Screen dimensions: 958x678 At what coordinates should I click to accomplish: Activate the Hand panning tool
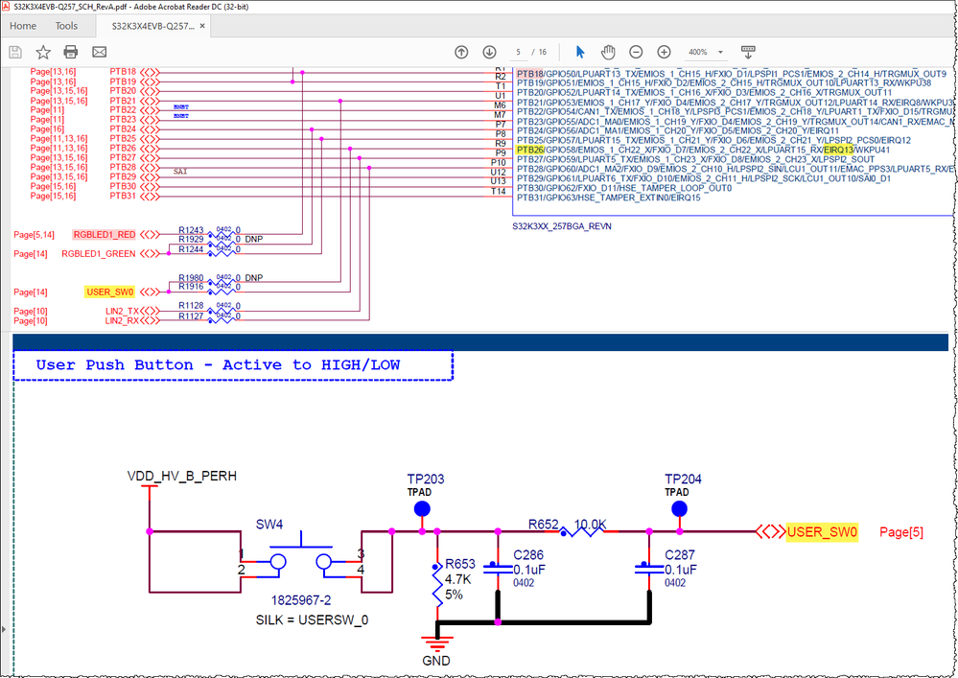pyautogui.click(x=606, y=52)
